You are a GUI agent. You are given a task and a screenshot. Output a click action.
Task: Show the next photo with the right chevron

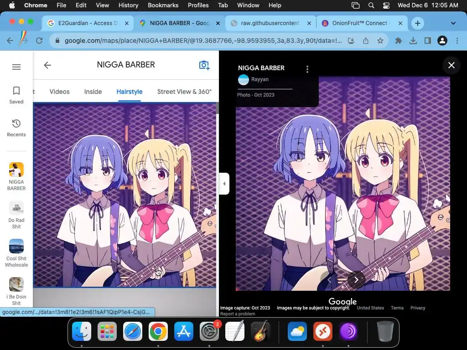coord(356,279)
